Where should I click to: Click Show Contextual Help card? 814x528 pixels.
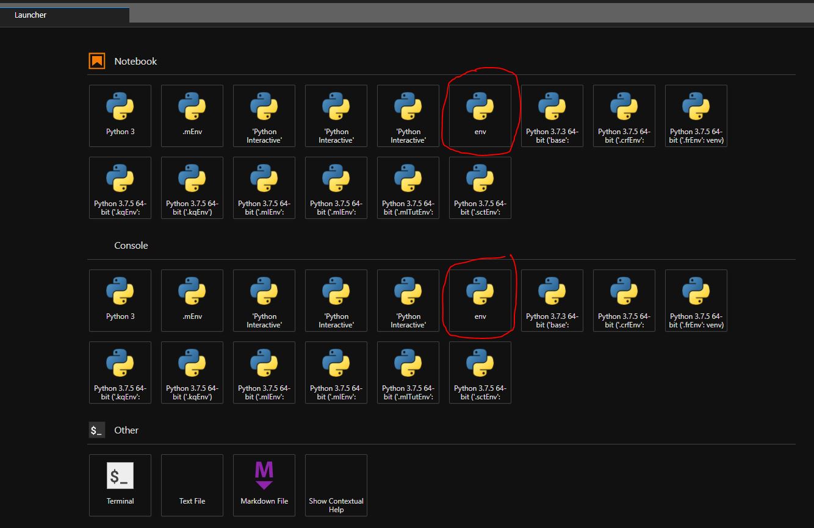click(x=336, y=485)
